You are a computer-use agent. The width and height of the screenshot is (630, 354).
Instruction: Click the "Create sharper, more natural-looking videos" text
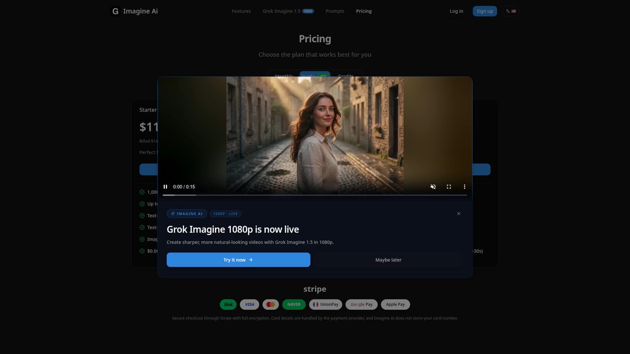tap(250, 242)
